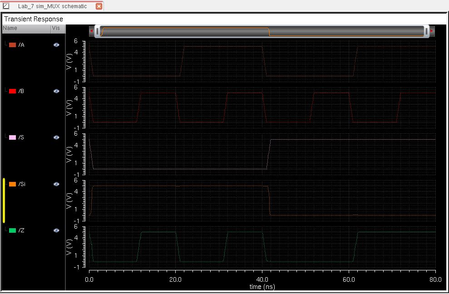Click the right red arrow of zoom scrollbar
Screen dimensions: 449x294
click(x=432, y=31)
